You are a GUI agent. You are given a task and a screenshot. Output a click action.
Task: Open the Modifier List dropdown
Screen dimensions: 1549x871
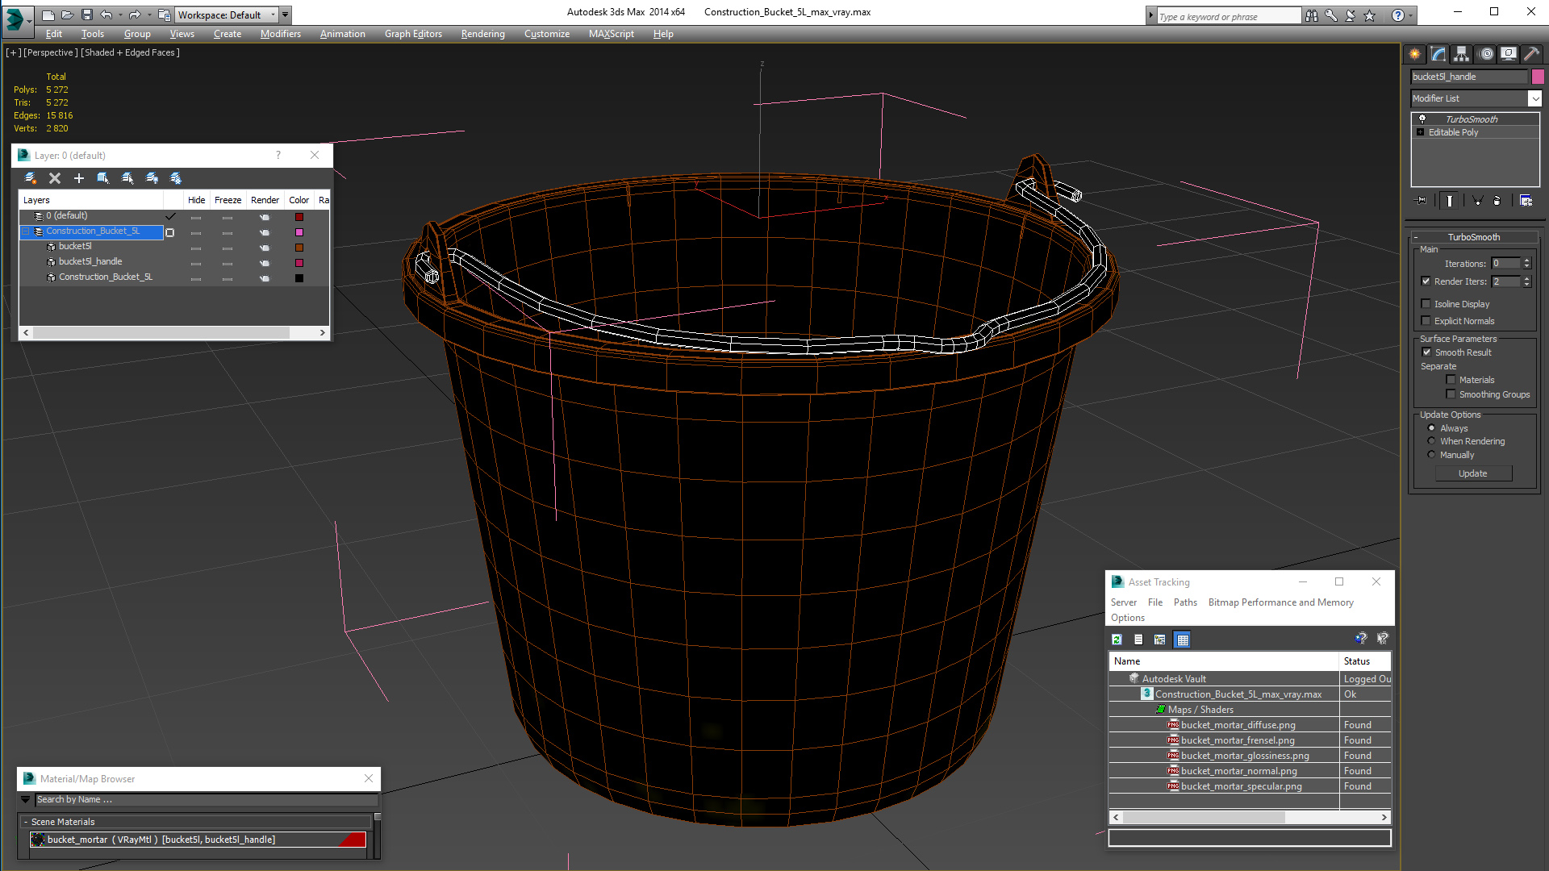1534,98
